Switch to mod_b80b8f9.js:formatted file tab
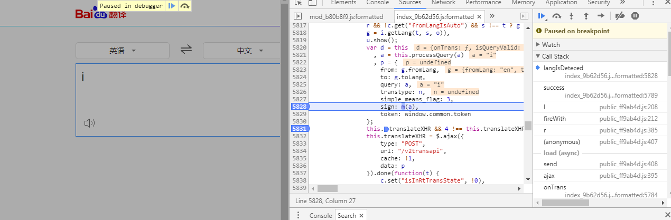The width and height of the screenshot is (671, 220). pyautogui.click(x=346, y=17)
